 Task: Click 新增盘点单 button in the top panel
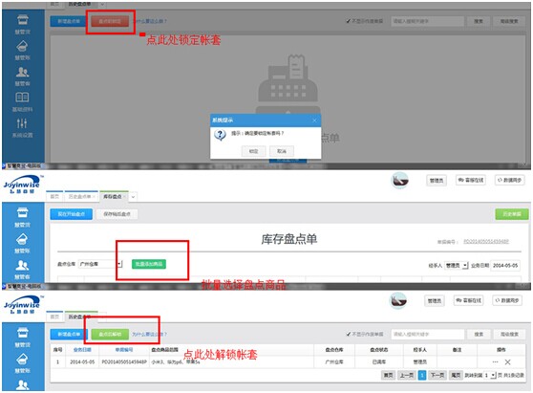pyautogui.click(x=69, y=21)
